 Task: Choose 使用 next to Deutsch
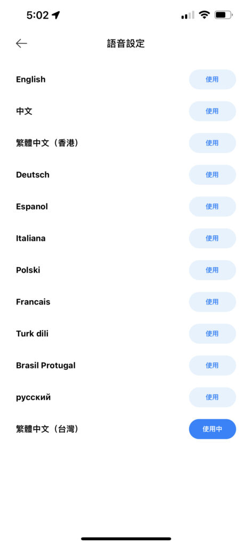[213, 175]
